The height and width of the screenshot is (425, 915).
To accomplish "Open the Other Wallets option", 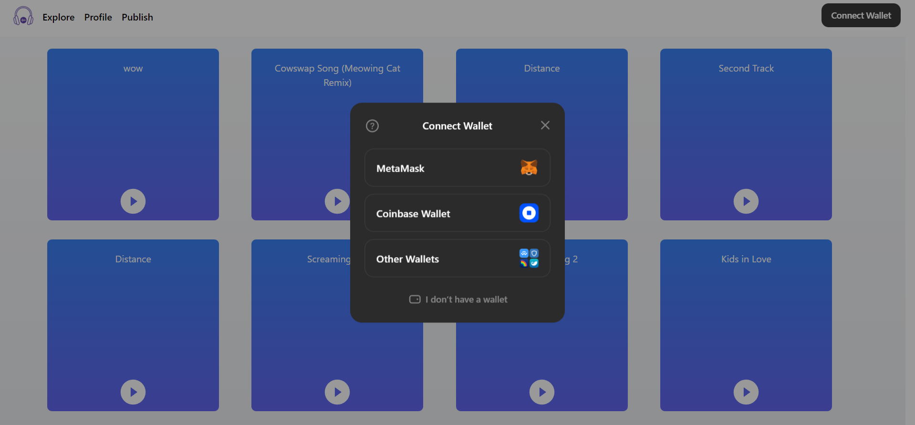I will click(457, 259).
